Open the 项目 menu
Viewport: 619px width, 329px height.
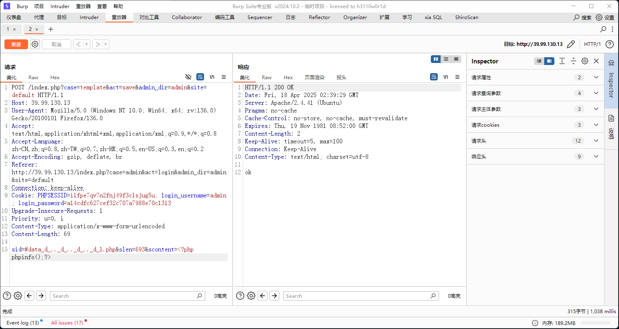point(39,6)
